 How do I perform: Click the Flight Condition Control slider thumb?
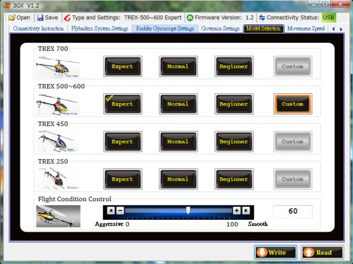pos(188,210)
